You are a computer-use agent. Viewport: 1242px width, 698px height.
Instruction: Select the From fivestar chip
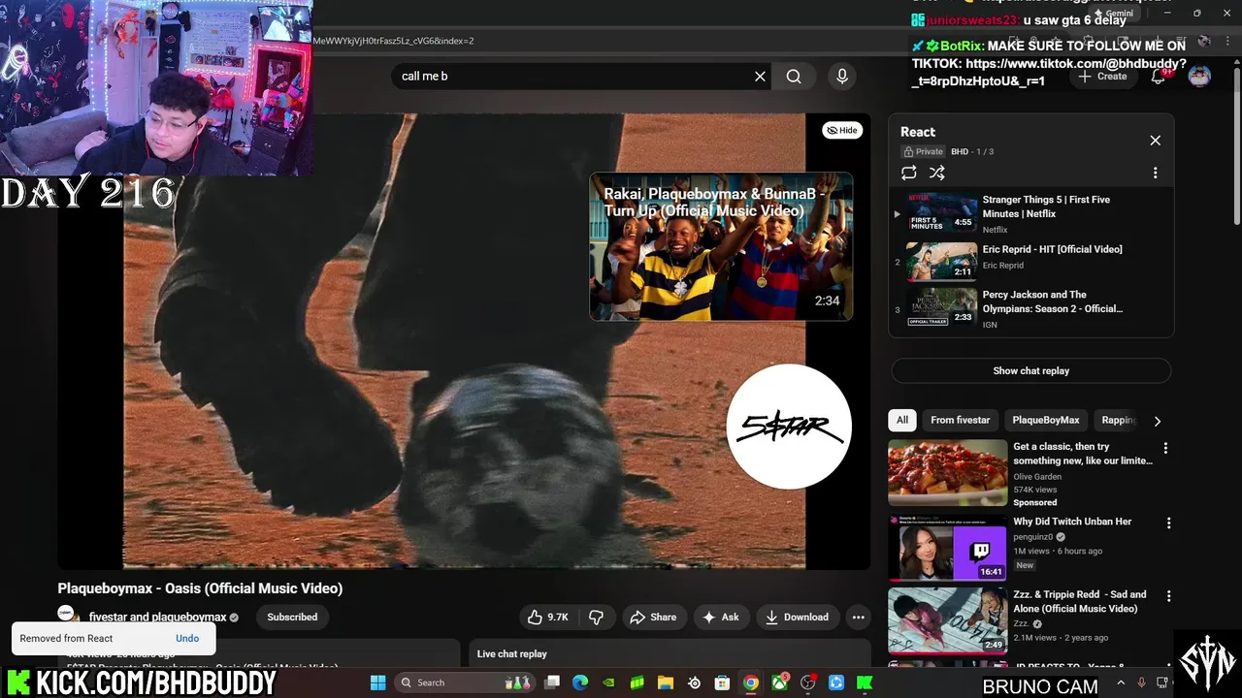[960, 420]
